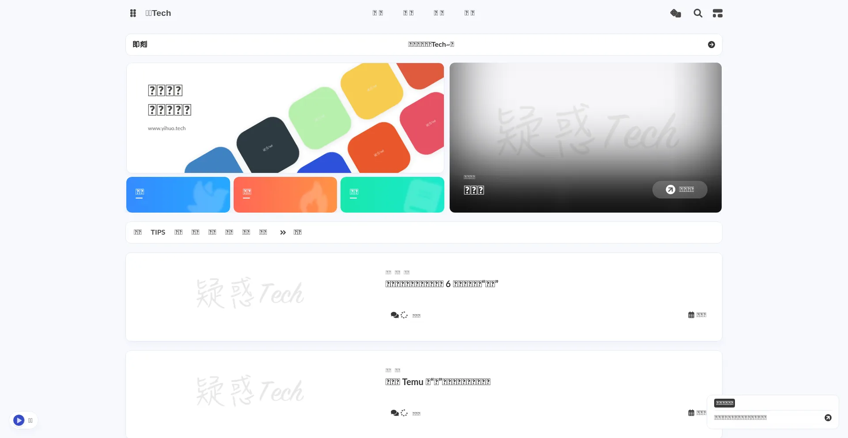The image size is (848, 438).
Task: Open the article title mentioning Temu
Action: [438, 382]
